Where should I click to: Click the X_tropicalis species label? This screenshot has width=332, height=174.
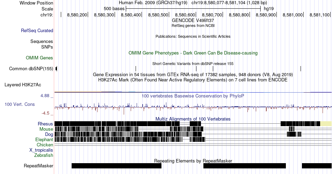click(41, 150)
